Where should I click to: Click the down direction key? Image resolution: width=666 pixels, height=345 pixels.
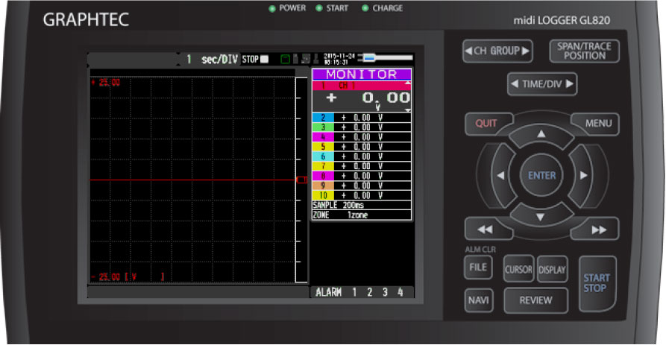click(x=540, y=216)
